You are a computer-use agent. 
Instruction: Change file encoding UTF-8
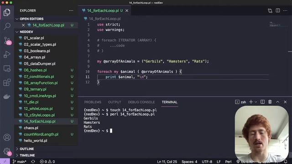207,162
